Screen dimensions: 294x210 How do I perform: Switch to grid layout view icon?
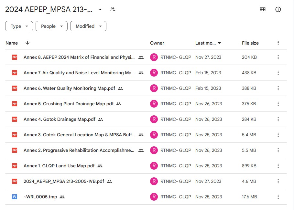pyautogui.click(x=263, y=9)
